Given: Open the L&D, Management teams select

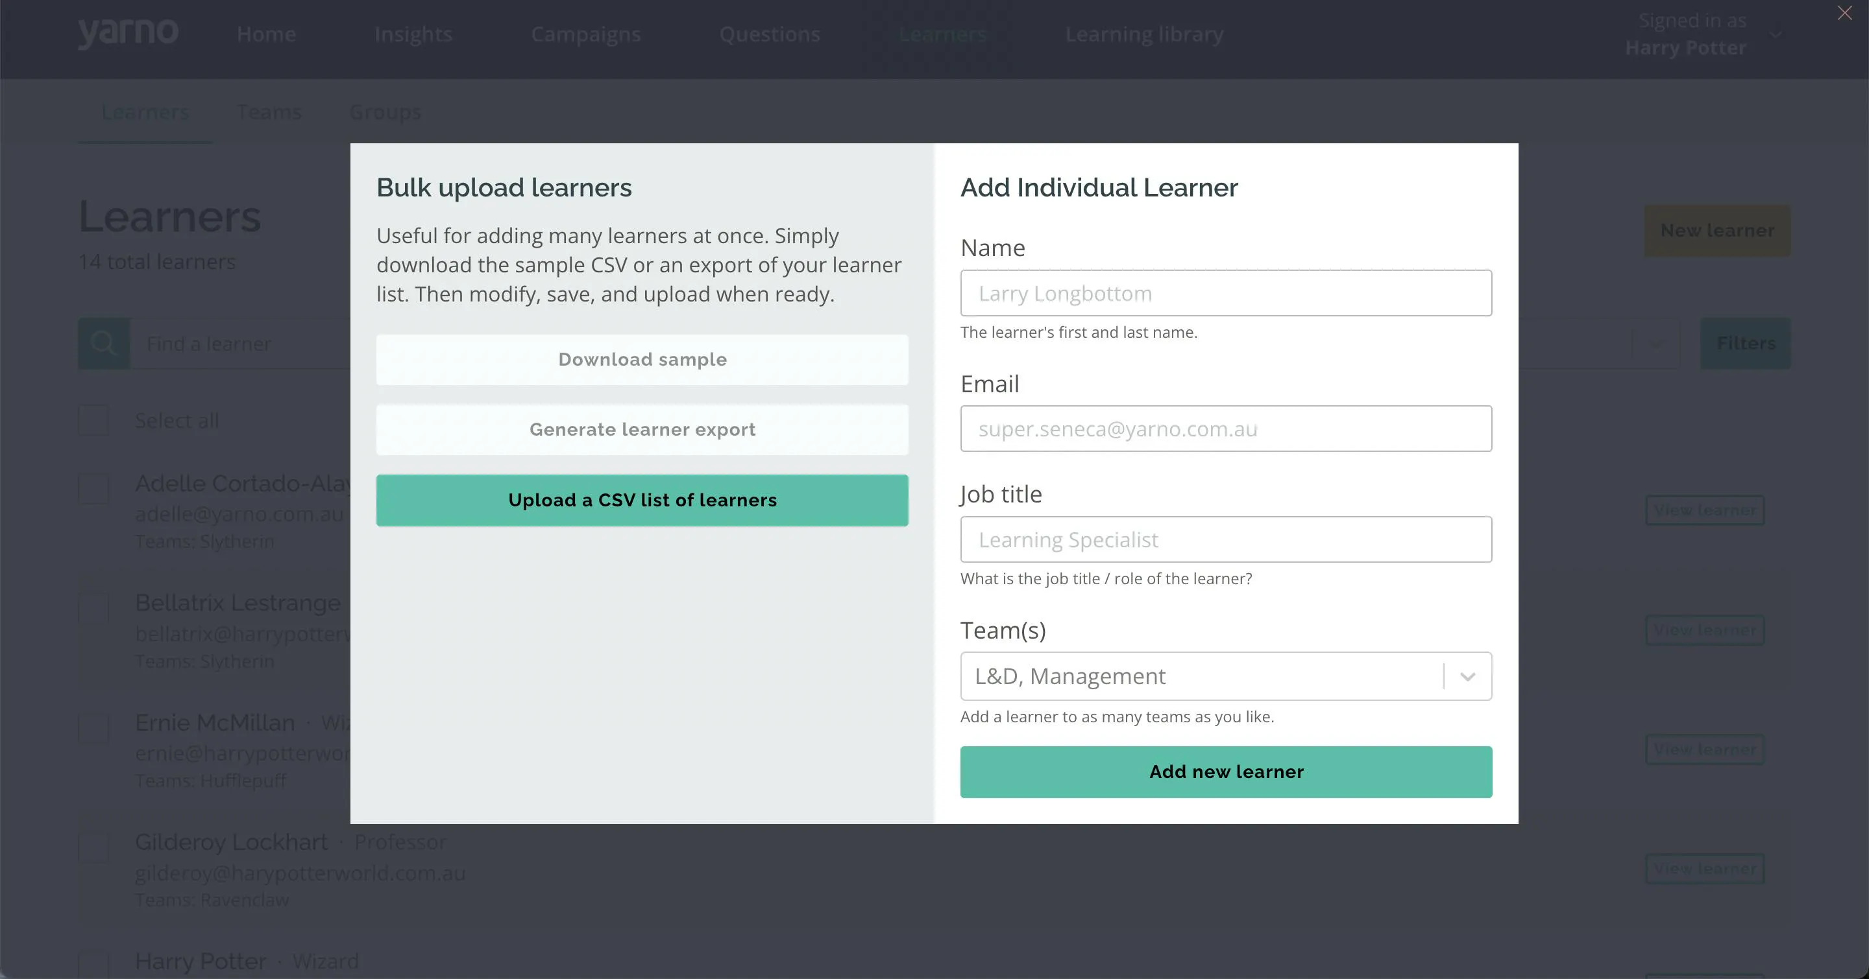Looking at the screenshot, I should point(1225,676).
